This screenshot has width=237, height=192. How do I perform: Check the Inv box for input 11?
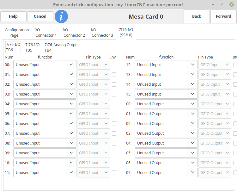[x=114, y=173]
